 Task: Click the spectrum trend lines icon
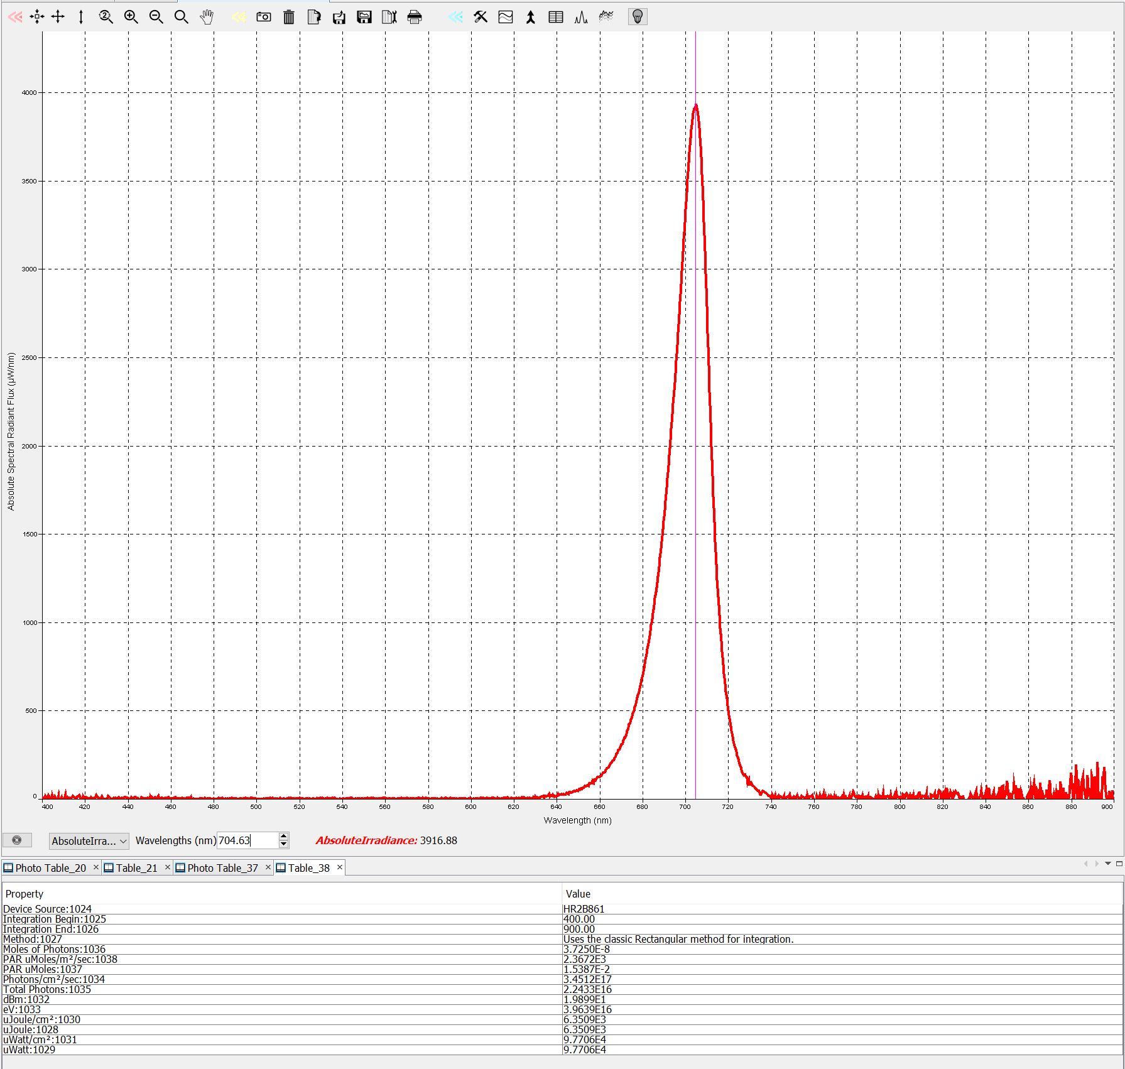606,17
